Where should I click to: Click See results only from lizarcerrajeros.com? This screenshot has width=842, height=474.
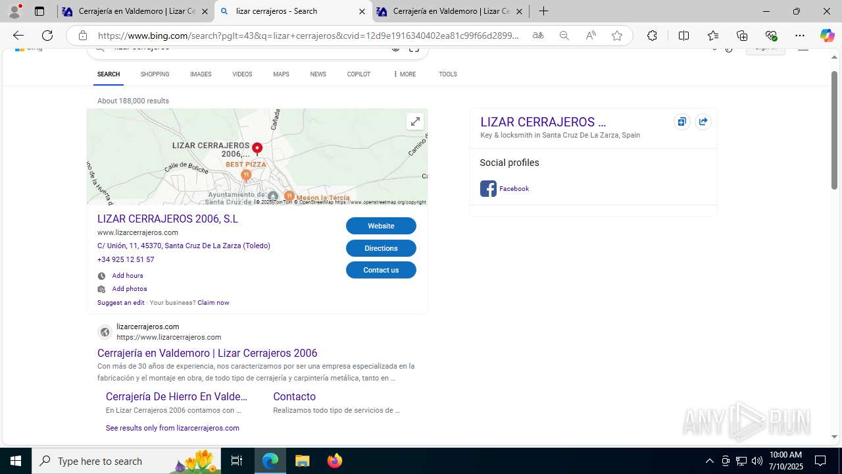point(172,428)
